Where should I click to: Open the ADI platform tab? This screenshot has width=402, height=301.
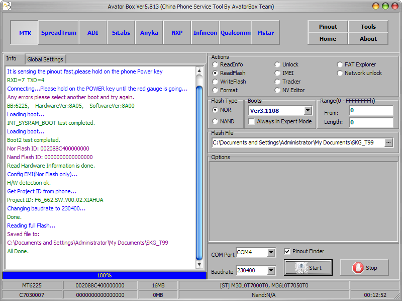point(92,33)
